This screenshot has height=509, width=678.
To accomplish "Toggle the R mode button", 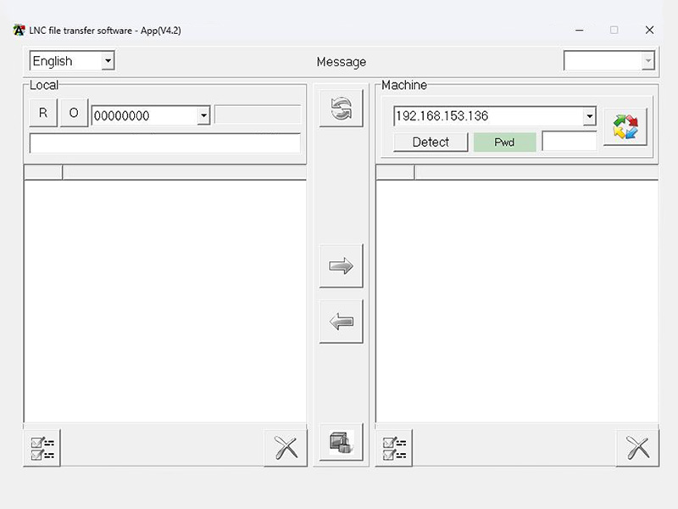I will [42, 112].
